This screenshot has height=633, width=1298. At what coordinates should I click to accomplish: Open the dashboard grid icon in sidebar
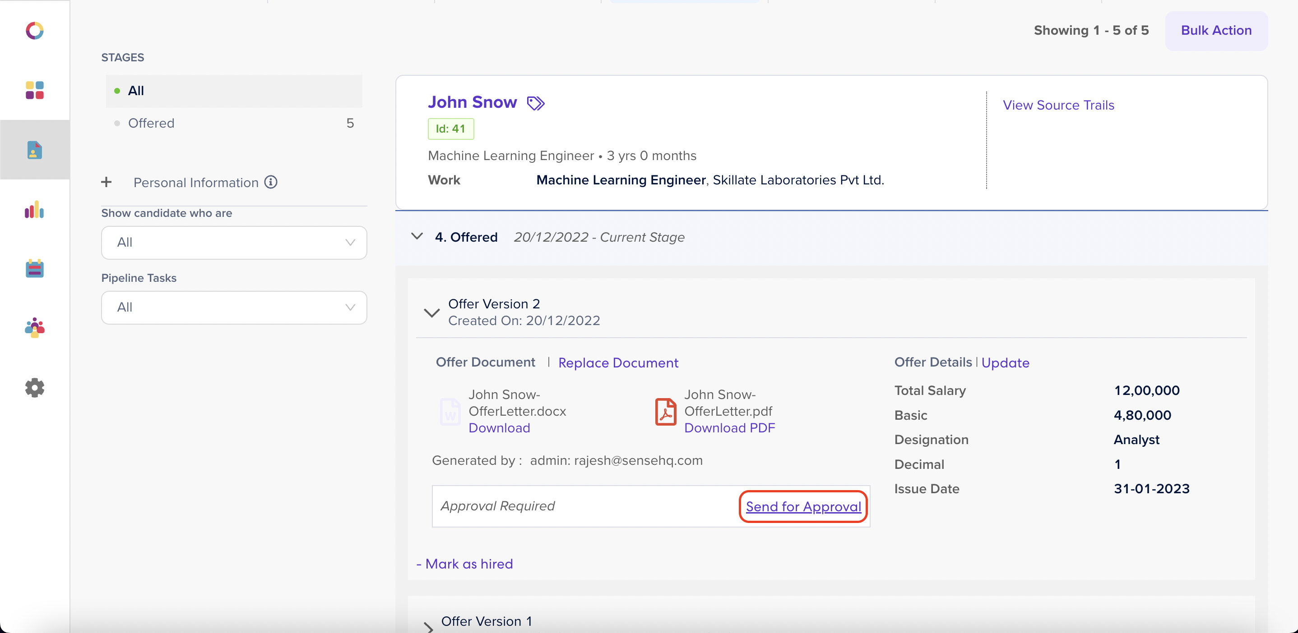pos(34,91)
